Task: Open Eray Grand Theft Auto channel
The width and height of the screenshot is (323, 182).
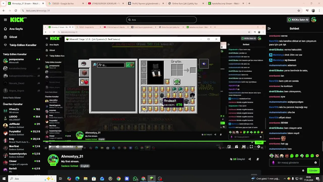Action: pyautogui.click(x=21, y=140)
